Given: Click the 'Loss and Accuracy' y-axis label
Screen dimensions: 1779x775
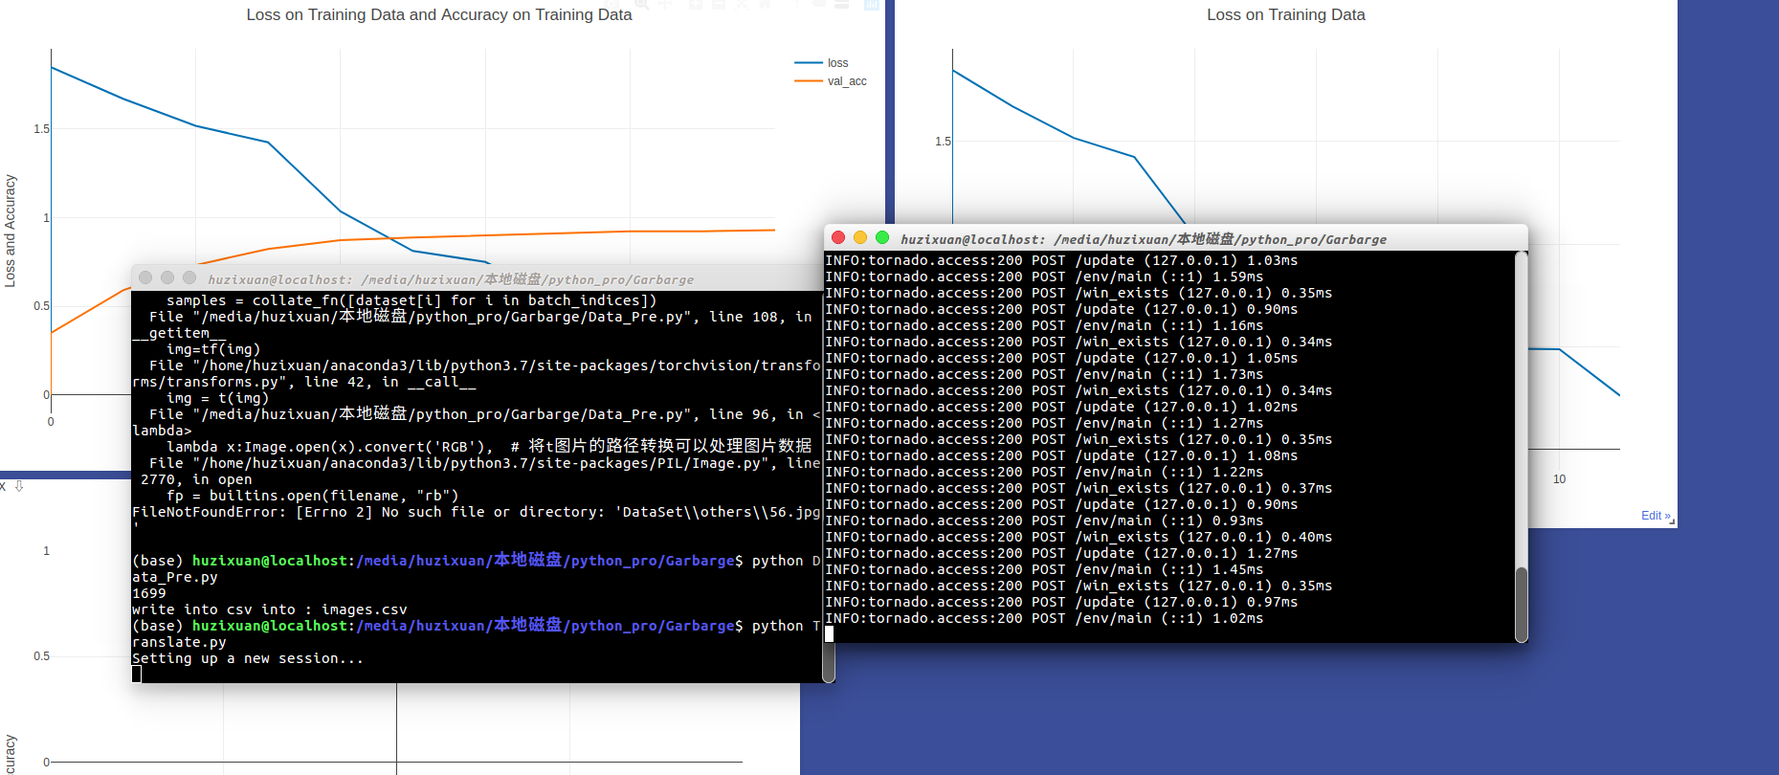Looking at the screenshot, I should pos(10,231).
